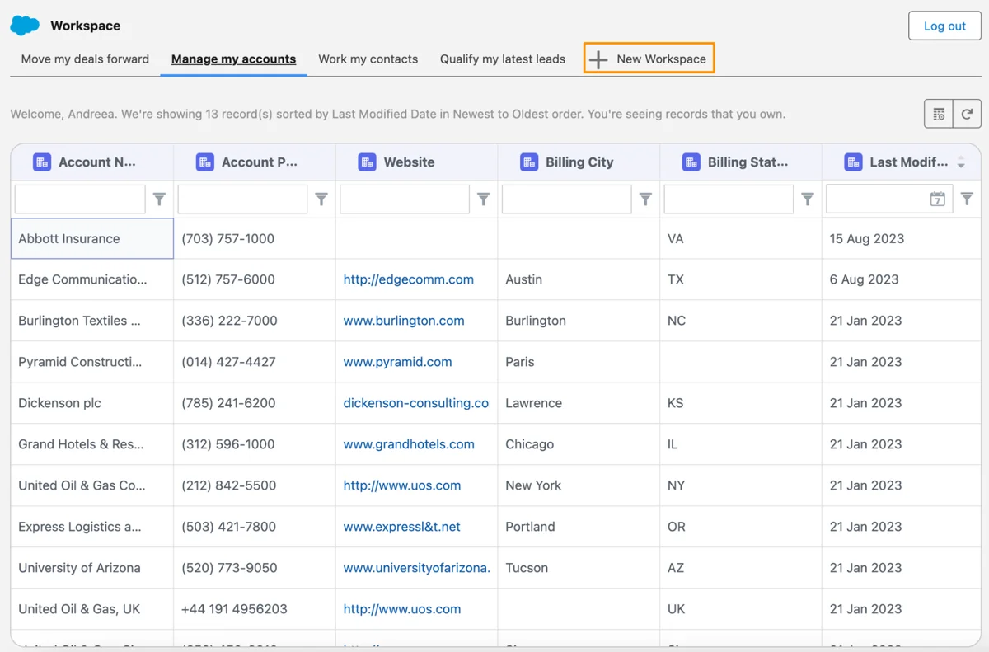989x652 pixels.
Task: Open filter for Account Phone column
Action: 321,199
